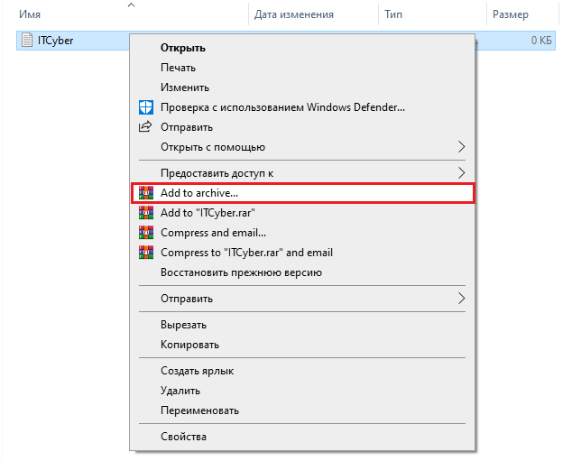572x461 pixels.
Task: Select Изменить menu entry
Action: [185, 88]
